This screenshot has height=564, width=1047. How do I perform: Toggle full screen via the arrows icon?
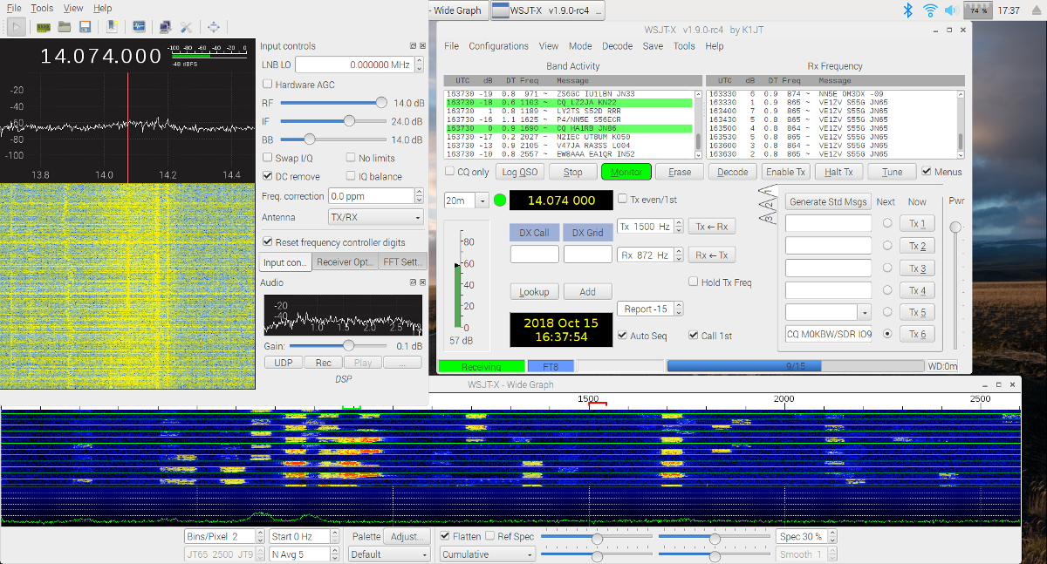[x=214, y=27]
